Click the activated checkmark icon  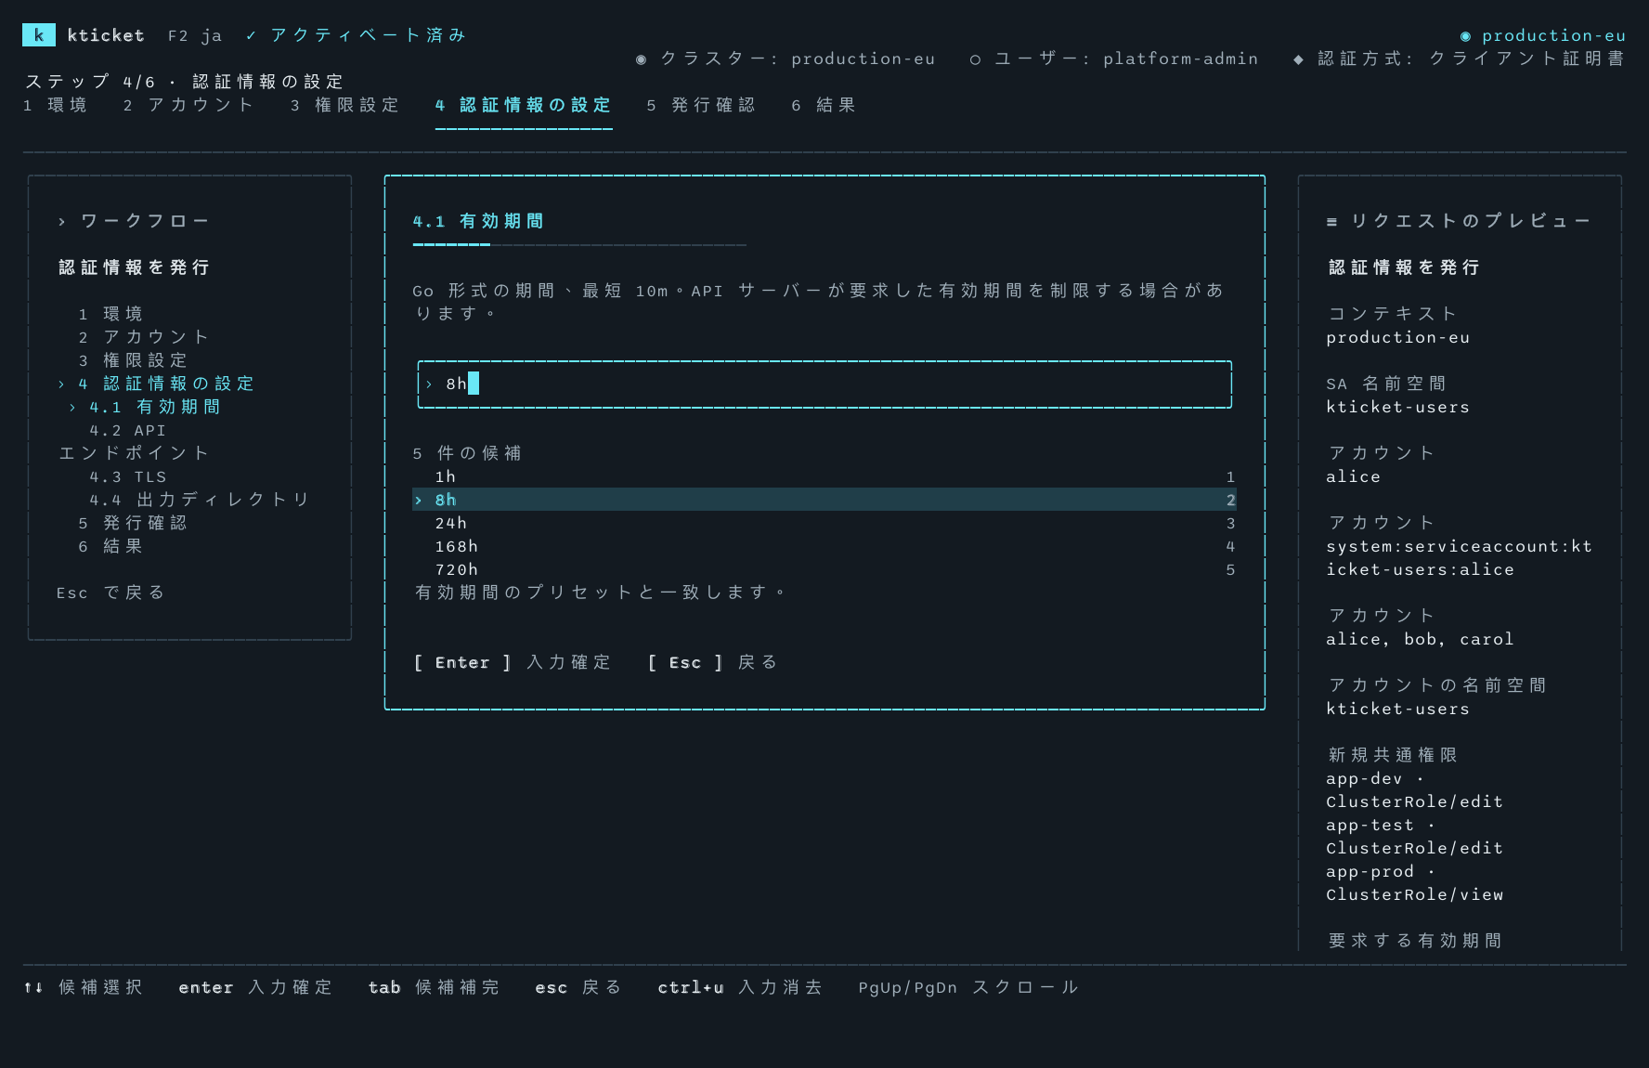[251, 35]
